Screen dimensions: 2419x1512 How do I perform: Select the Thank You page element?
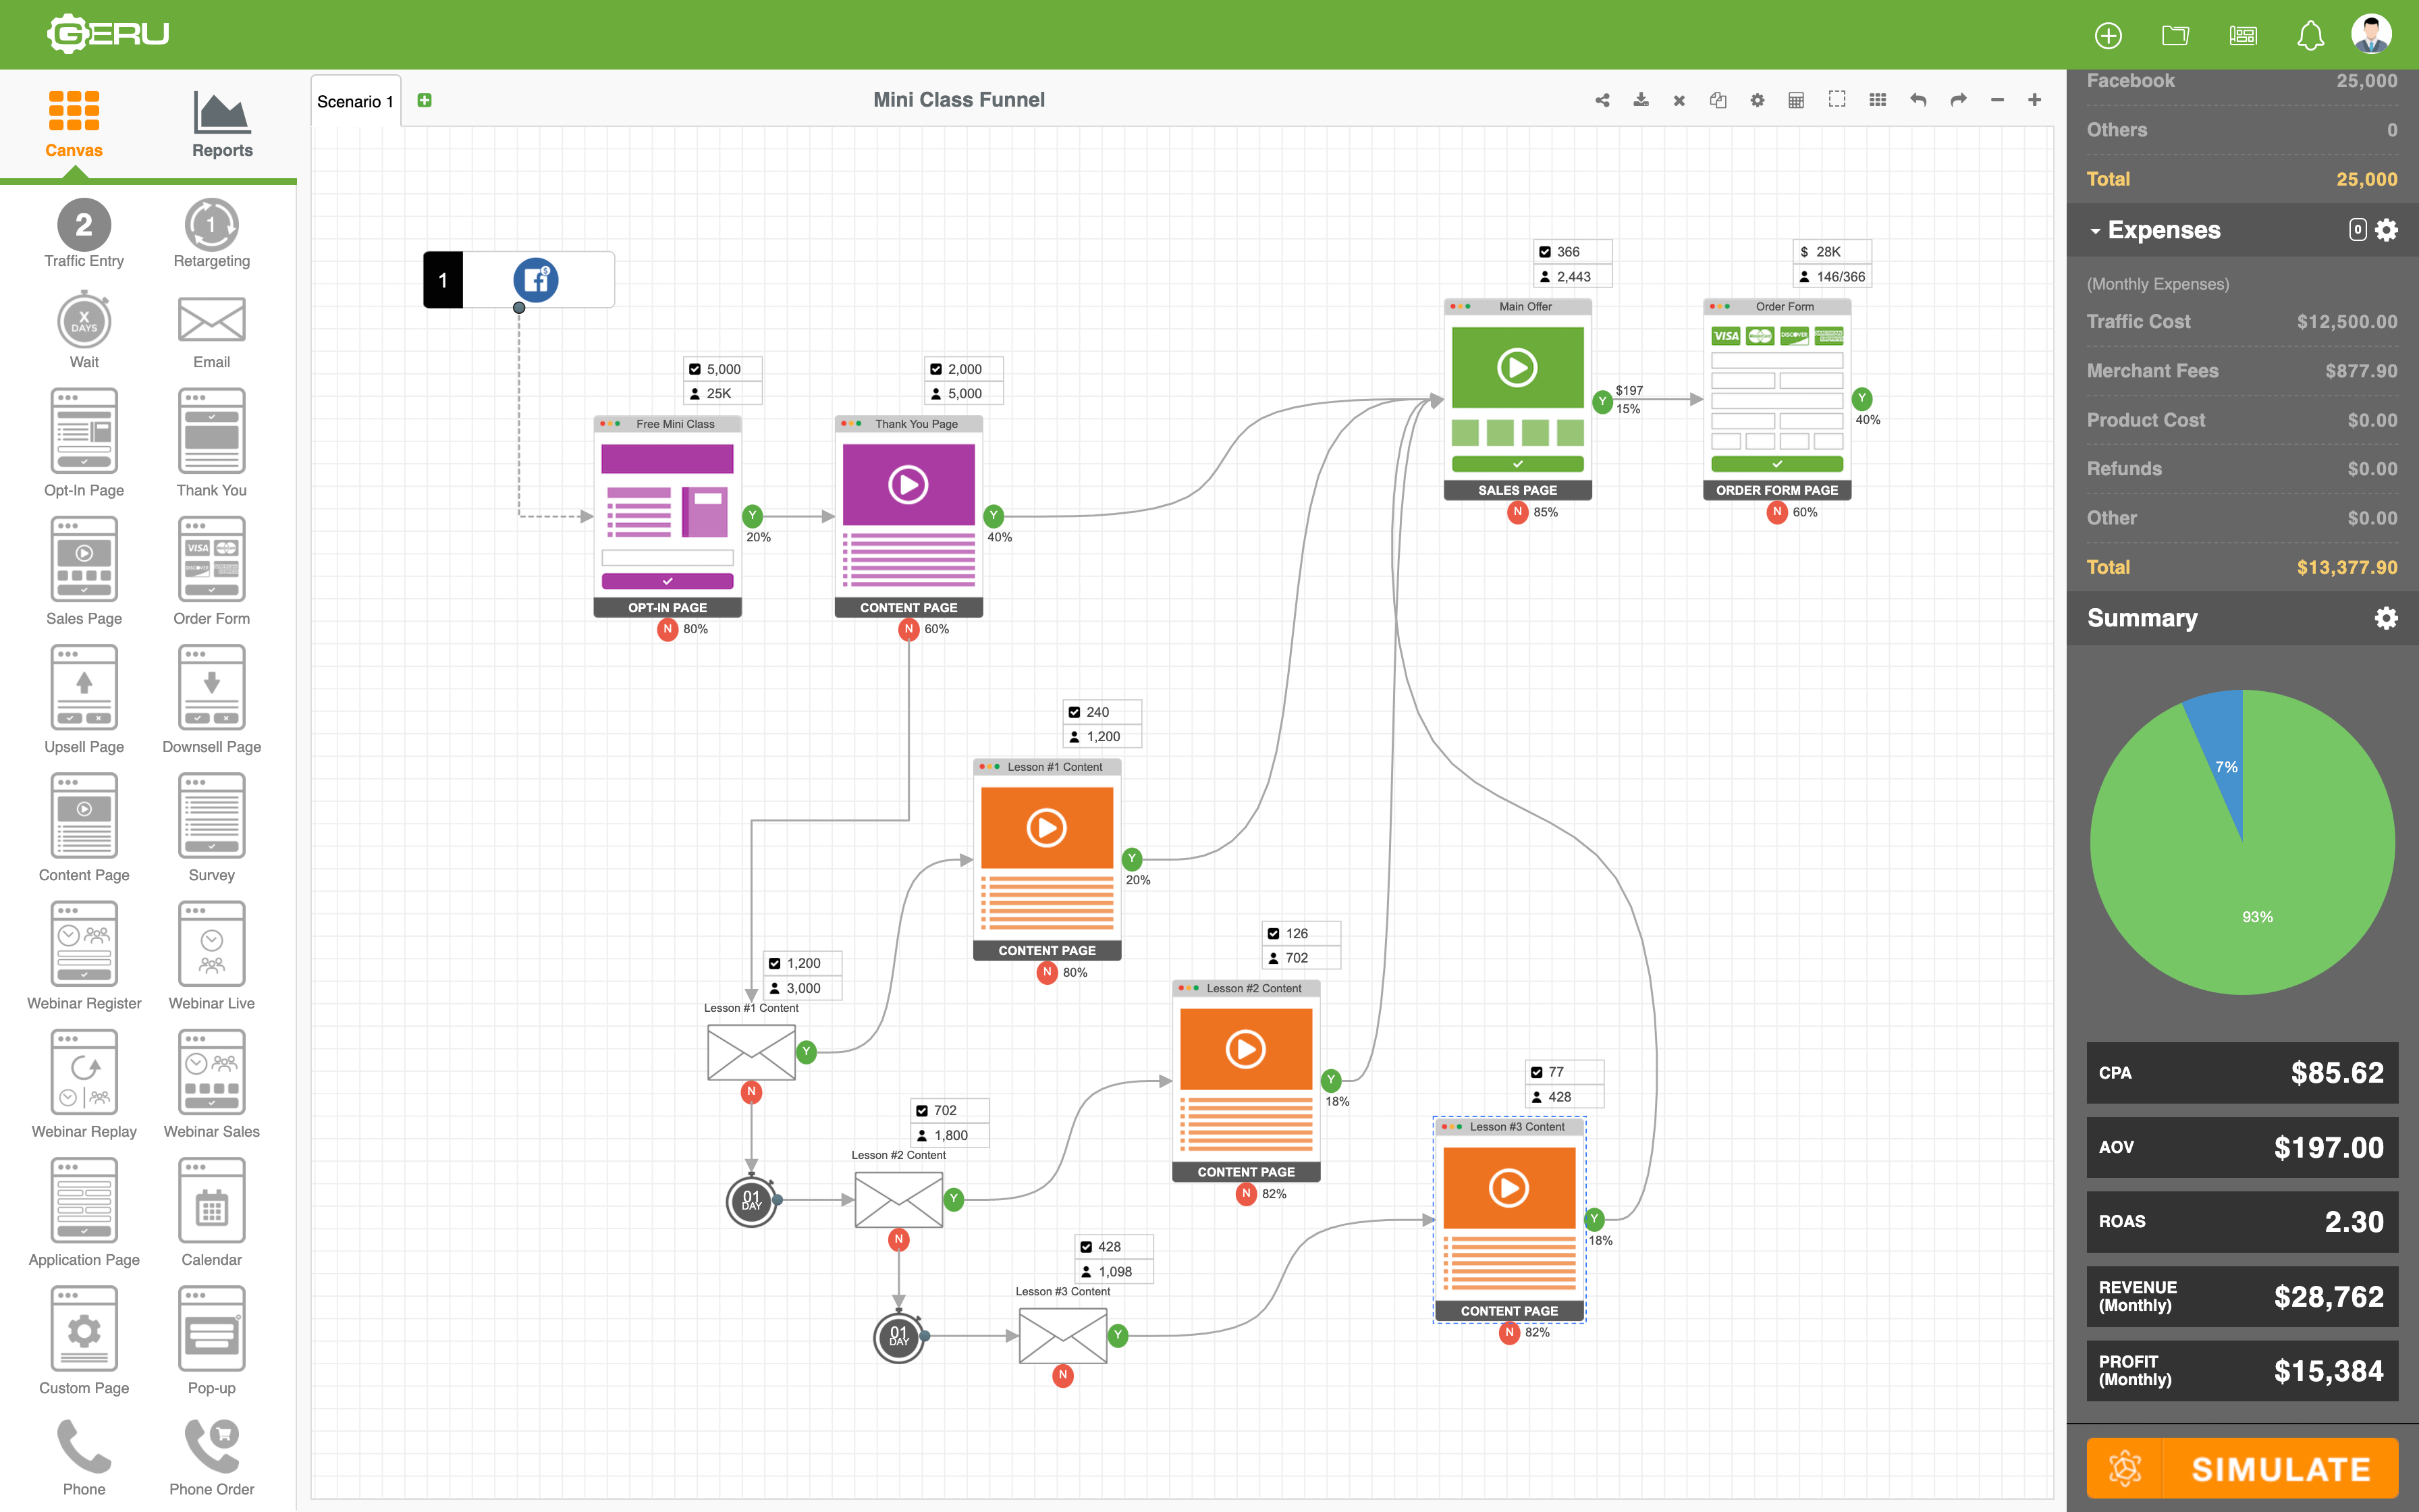point(211,430)
